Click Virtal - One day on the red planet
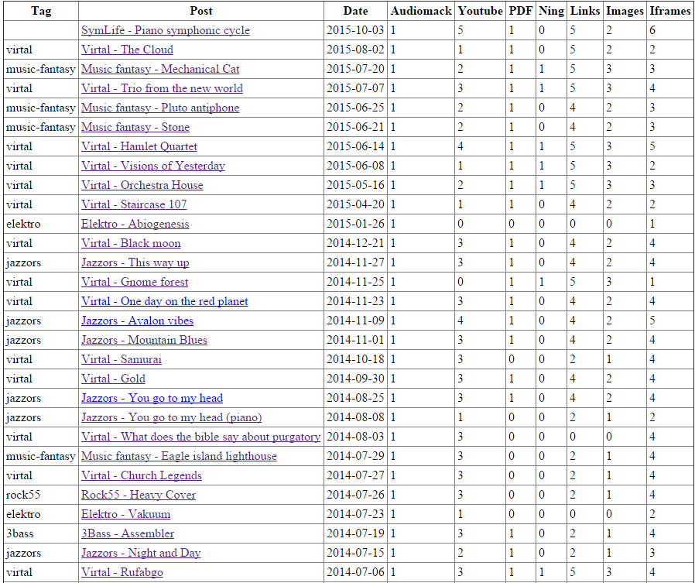695x583 pixels. click(164, 301)
